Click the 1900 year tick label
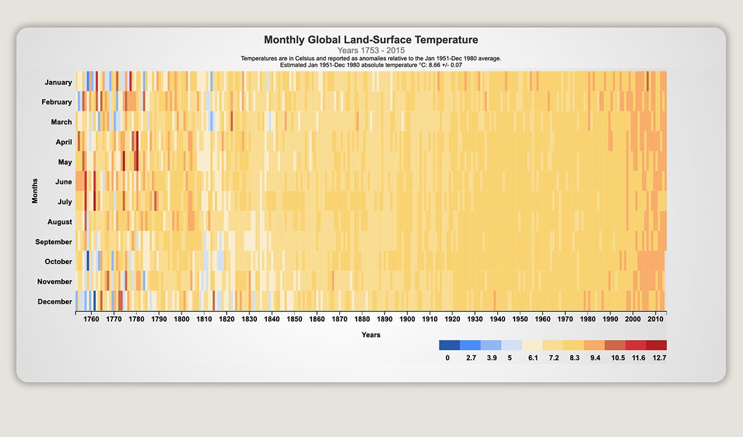This screenshot has height=437, width=743. 407,319
